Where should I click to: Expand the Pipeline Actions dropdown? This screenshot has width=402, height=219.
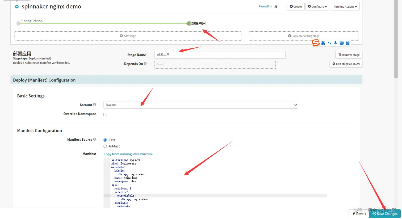[x=345, y=7]
